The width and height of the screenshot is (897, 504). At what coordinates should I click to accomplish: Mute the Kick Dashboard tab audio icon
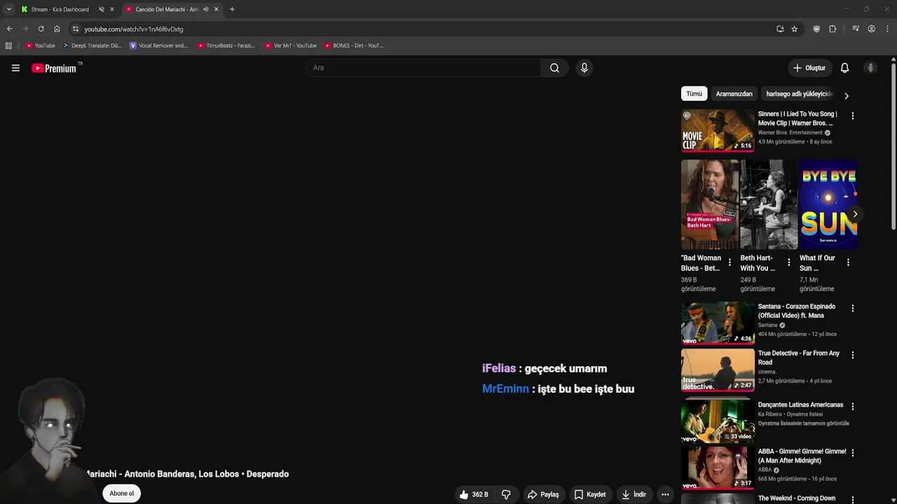click(101, 9)
